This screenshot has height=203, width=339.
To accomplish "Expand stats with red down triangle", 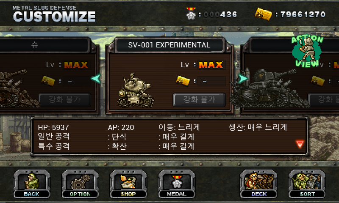I will pyautogui.click(x=300, y=144).
